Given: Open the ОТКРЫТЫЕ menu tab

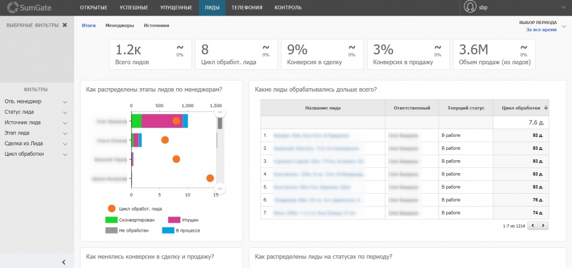Looking at the screenshot, I should [93, 8].
